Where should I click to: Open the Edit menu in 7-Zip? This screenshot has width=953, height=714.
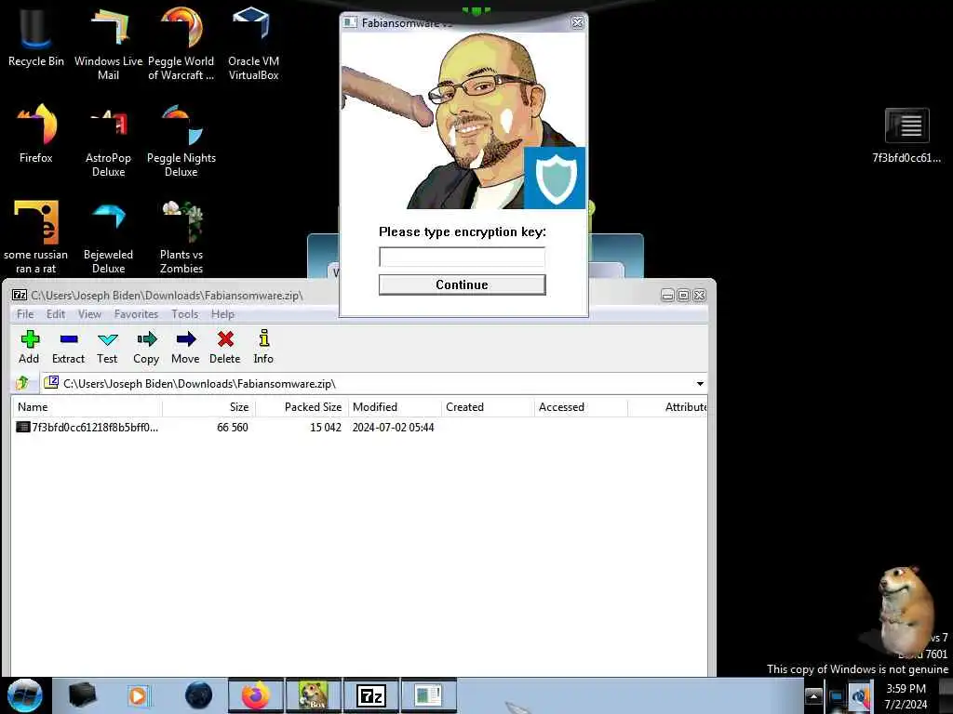[x=55, y=314]
